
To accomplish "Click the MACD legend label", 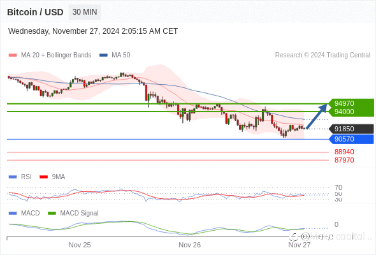I will click(30, 214).
